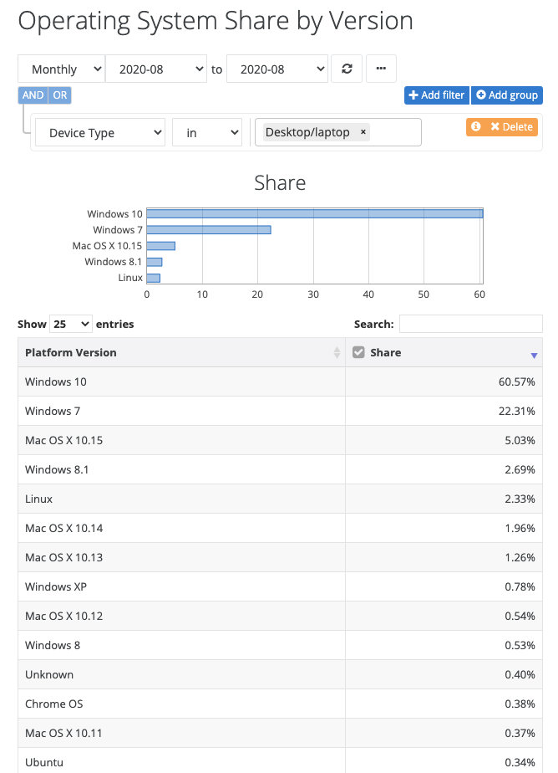Click the Add filter button
558x773 pixels.
[x=437, y=95]
